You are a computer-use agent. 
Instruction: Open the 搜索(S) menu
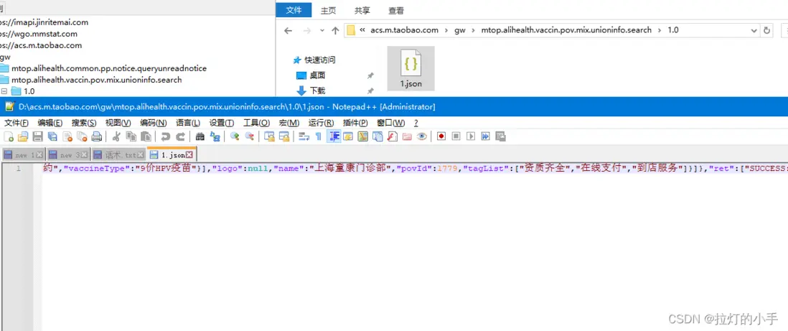pyautogui.click(x=83, y=123)
